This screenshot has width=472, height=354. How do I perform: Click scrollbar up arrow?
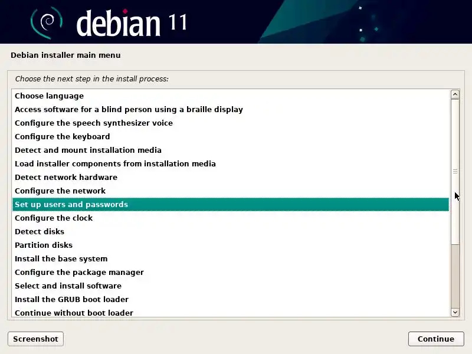pyautogui.click(x=455, y=94)
